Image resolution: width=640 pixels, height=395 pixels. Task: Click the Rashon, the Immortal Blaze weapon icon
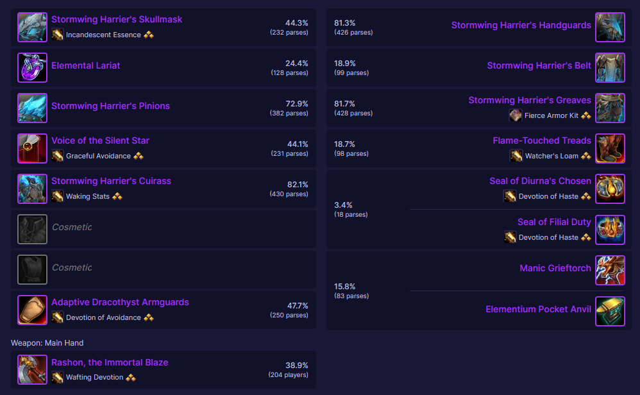(32, 370)
